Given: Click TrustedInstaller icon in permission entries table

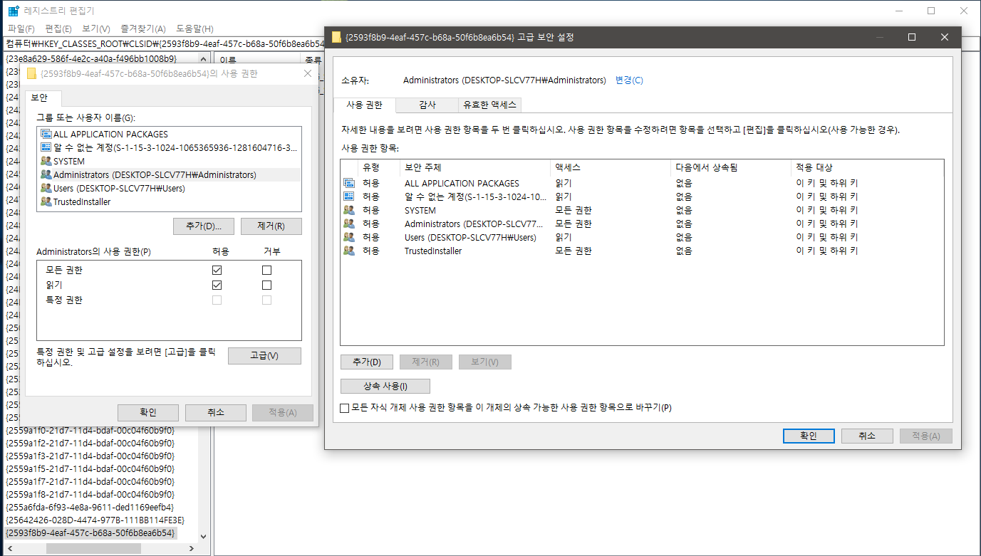Looking at the screenshot, I should (349, 251).
